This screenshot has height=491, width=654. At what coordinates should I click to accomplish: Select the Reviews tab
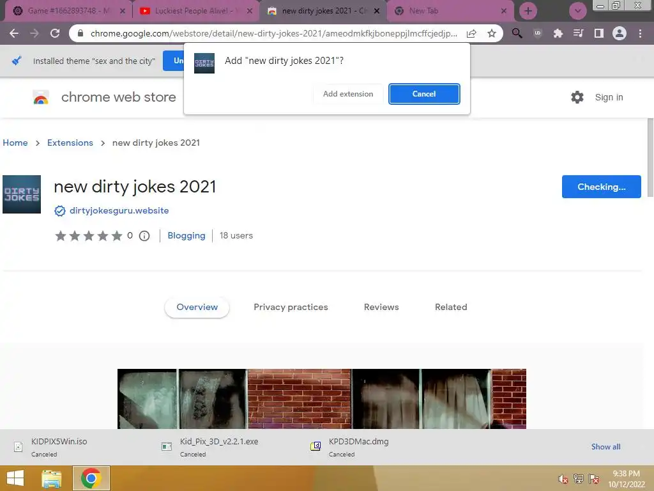pyautogui.click(x=381, y=308)
